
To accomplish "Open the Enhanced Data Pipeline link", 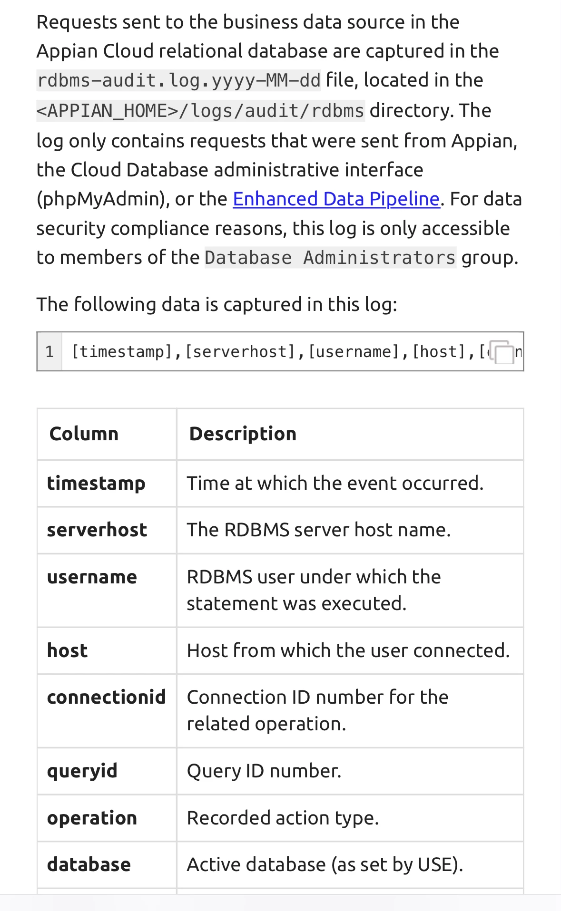I will pyautogui.click(x=336, y=199).
